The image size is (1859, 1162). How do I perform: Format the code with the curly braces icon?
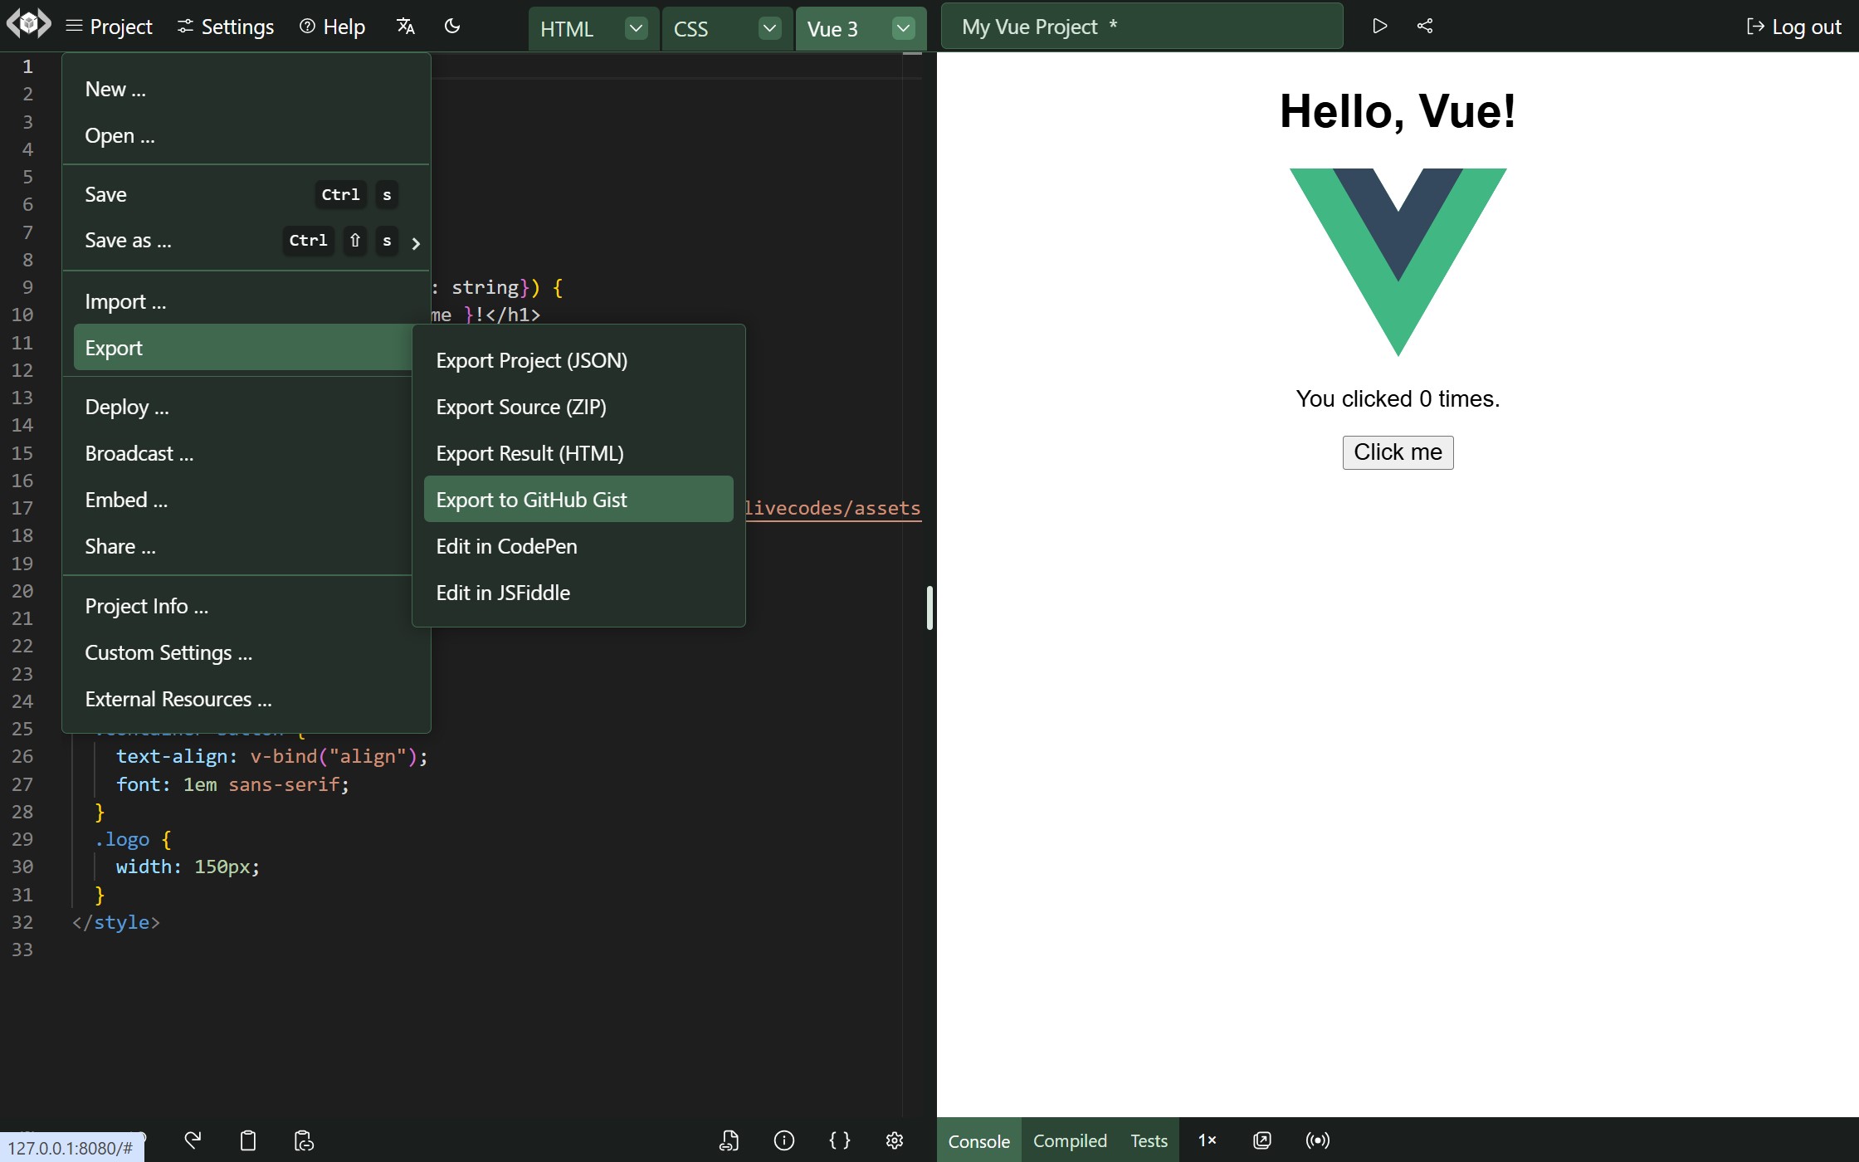[839, 1140]
